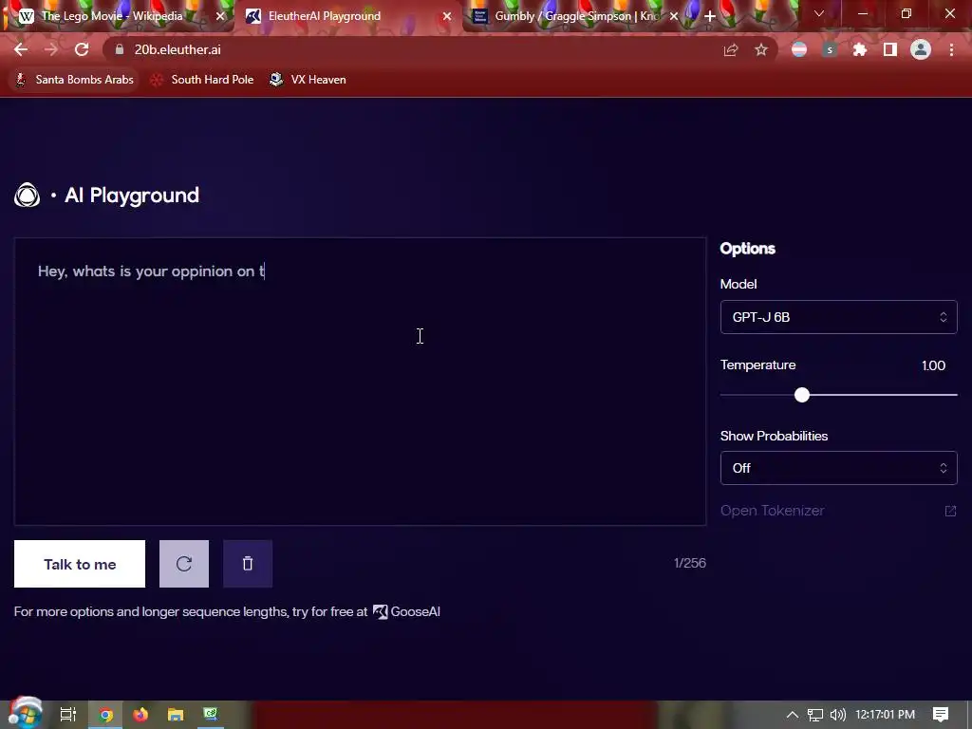Open the Chrome profile avatar

921,49
